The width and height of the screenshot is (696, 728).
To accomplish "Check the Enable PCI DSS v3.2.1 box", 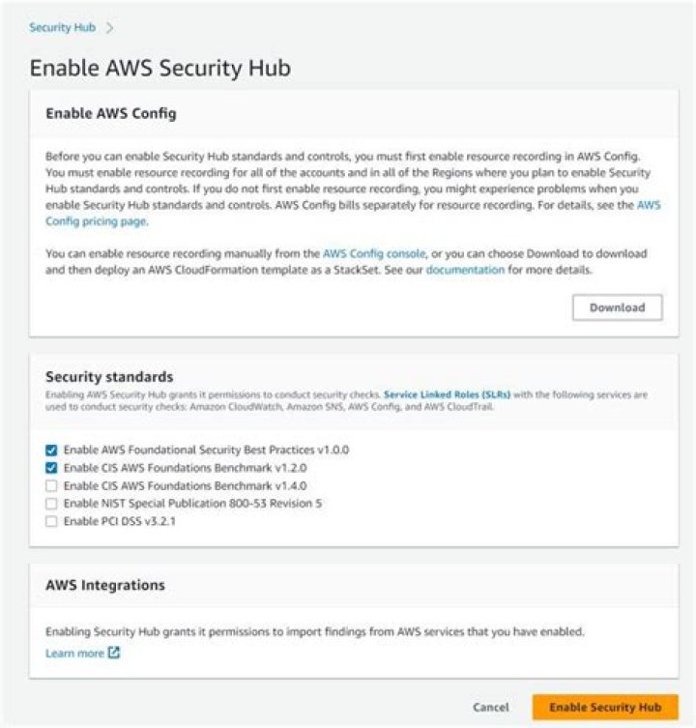I will tap(51, 521).
